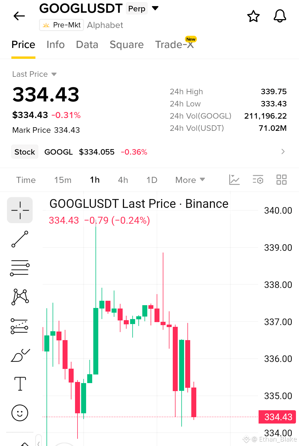Open the emoji sticker tool
Image resolution: width=299 pixels, height=446 pixels.
(x=20, y=413)
